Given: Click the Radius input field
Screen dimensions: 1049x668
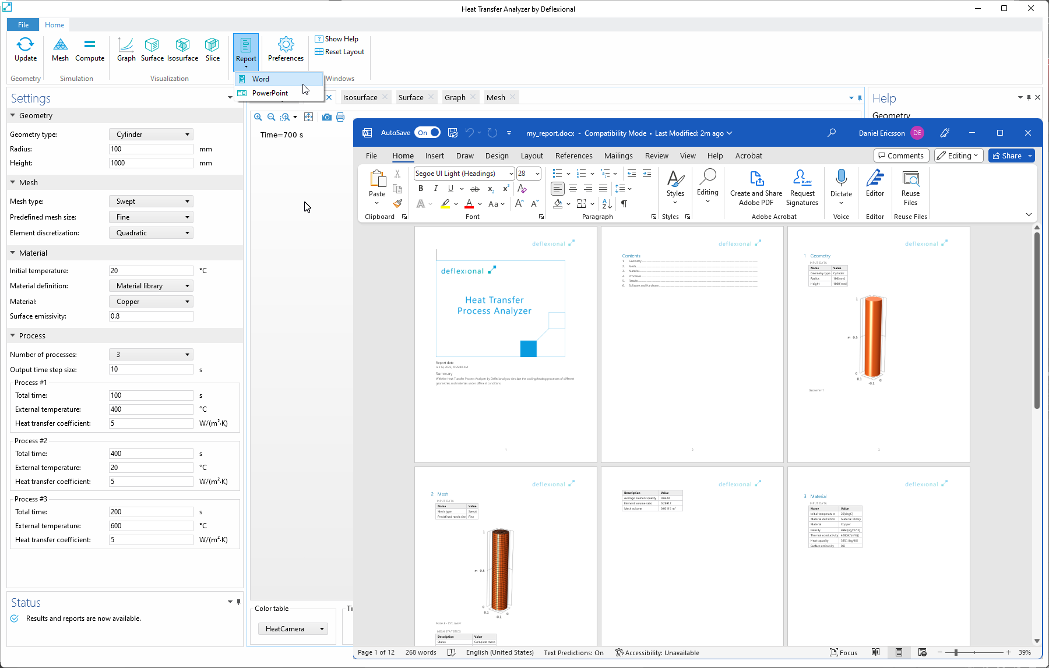Looking at the screenshot, I should (151, 149).
